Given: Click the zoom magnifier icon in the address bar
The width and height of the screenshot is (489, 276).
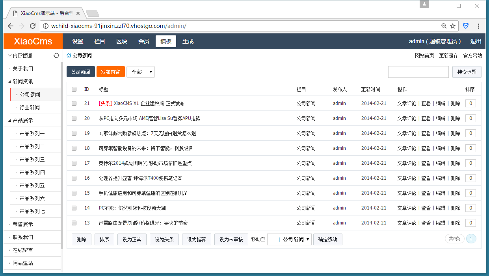Looking at the screenshot, I should click(444, 26).
